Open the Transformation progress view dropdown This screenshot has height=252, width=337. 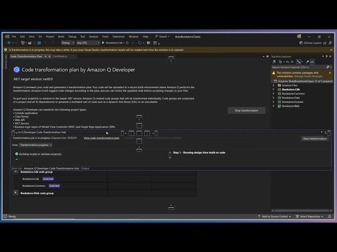(x=36, y=144)
